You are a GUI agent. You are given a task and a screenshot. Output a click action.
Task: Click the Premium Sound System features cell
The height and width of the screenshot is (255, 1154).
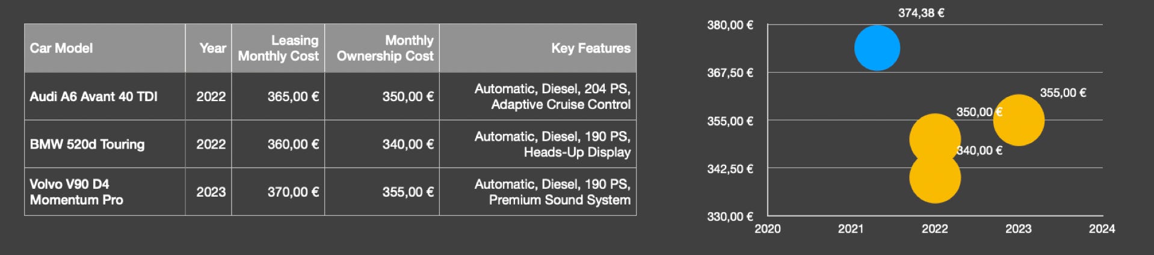pos(538,192)
